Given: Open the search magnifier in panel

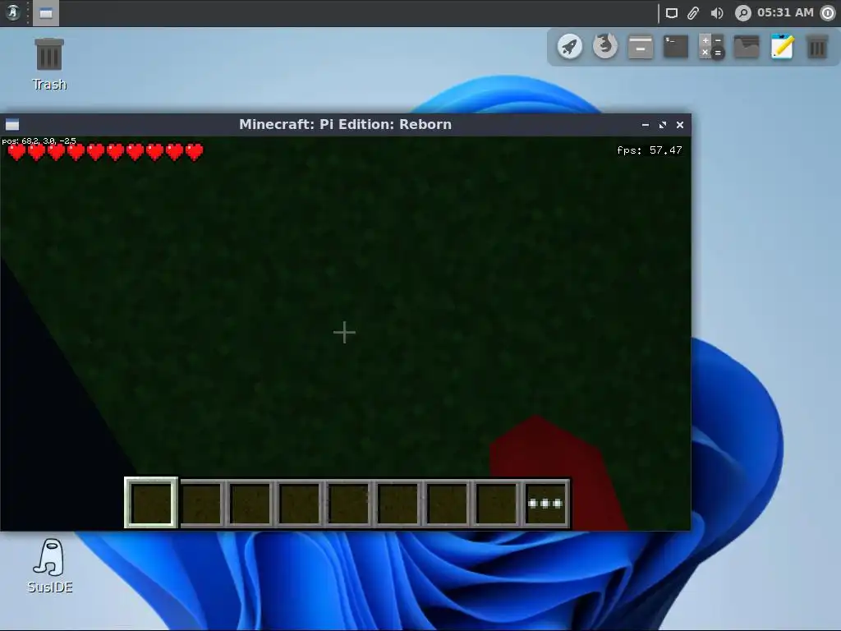Looking at the screenshot, I should (x=742, y=13).
